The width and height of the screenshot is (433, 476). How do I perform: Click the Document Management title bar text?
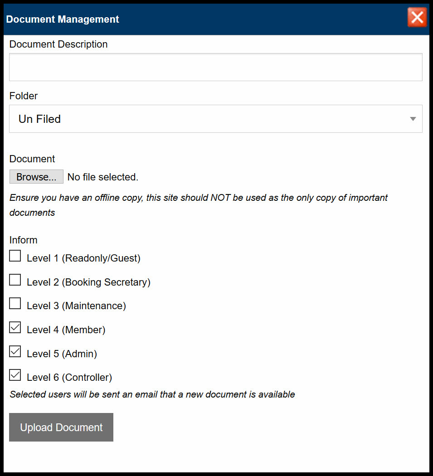pyautogui.click(x=63, y=19)
